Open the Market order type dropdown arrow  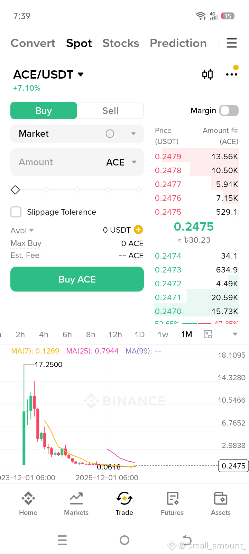click(x=133, y=134)
